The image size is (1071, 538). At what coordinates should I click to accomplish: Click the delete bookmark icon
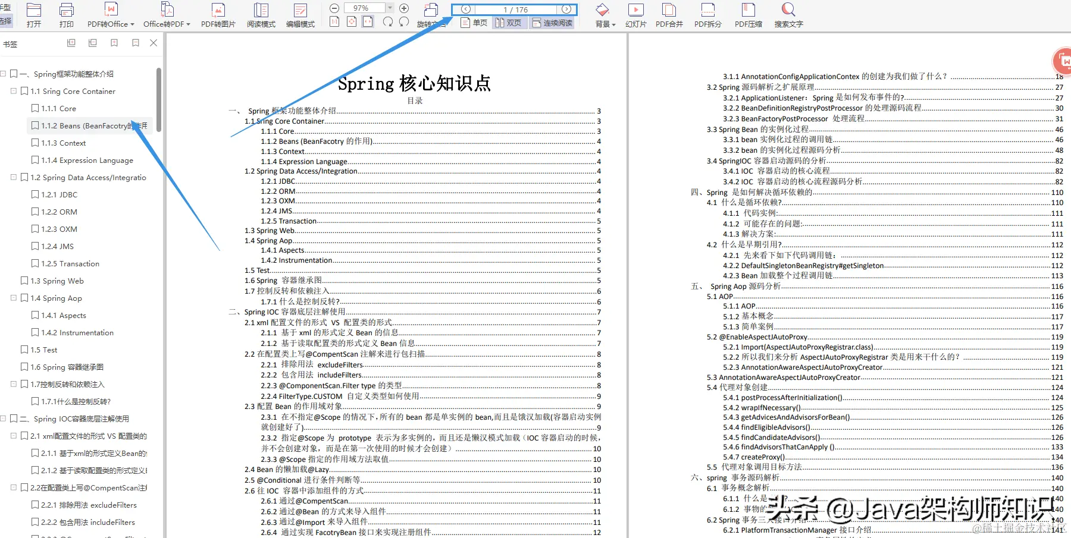[x=136, y=43]
